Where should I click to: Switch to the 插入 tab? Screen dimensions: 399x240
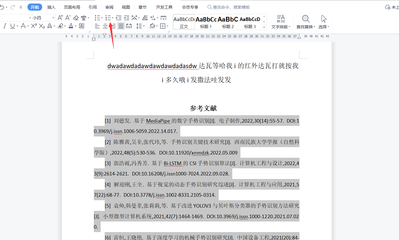[51, 7]
